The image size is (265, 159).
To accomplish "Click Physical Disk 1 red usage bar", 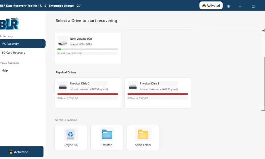I will [x=158, y=94].
